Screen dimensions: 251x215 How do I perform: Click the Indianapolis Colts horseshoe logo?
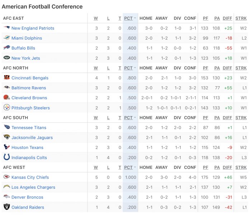[7, 157]
